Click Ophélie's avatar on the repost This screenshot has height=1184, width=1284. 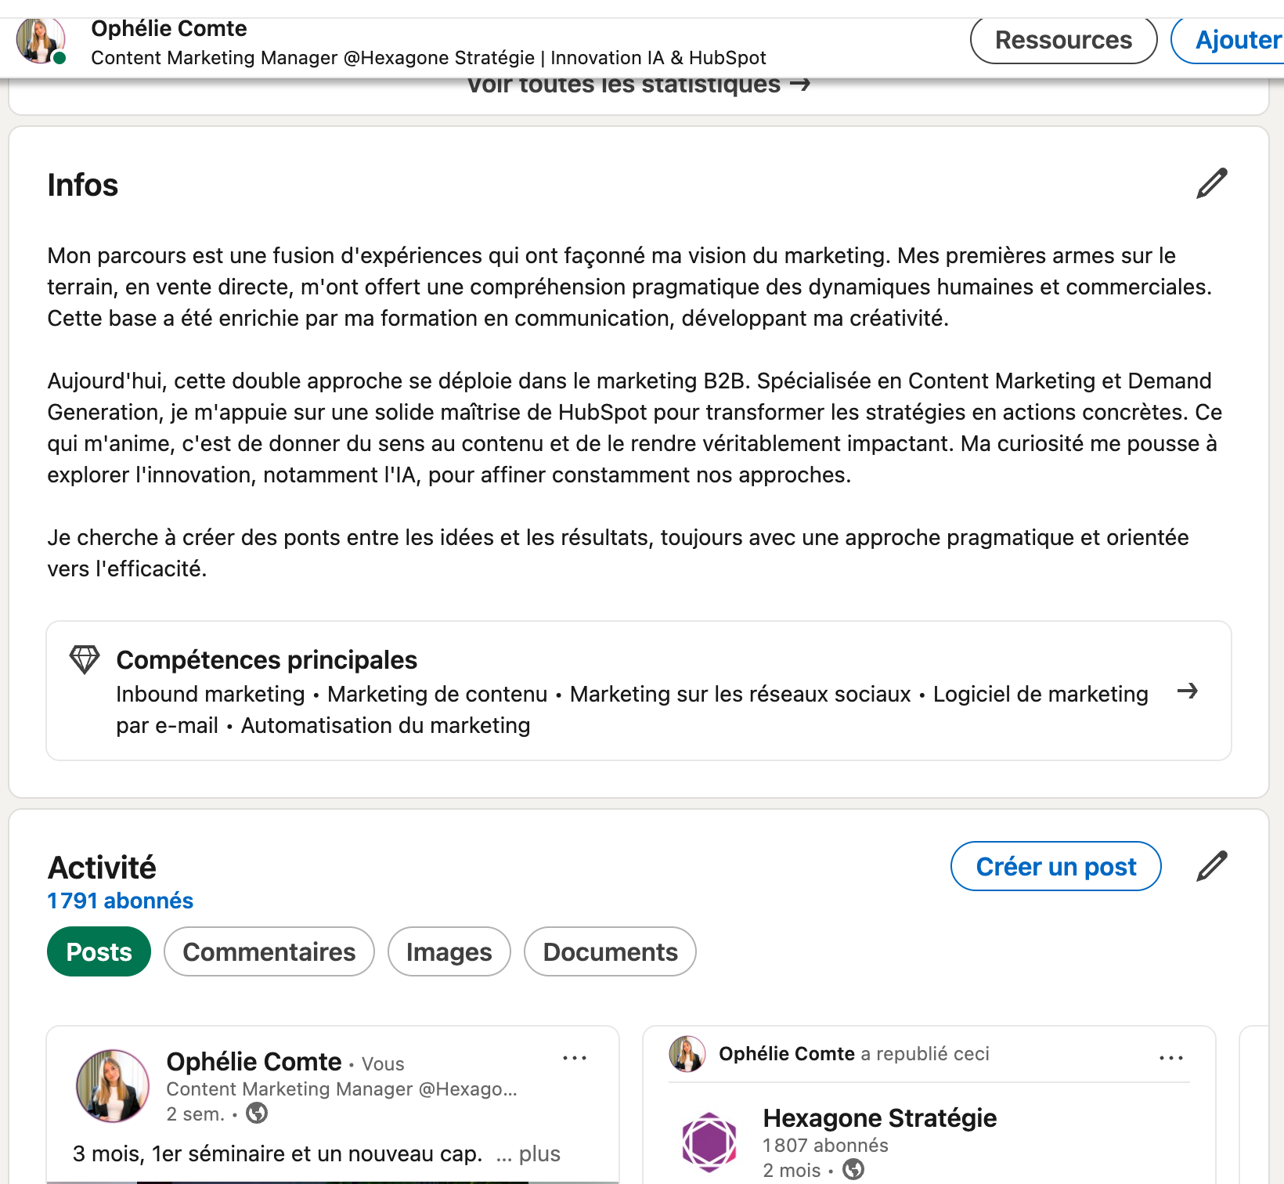coord(687,1055)
